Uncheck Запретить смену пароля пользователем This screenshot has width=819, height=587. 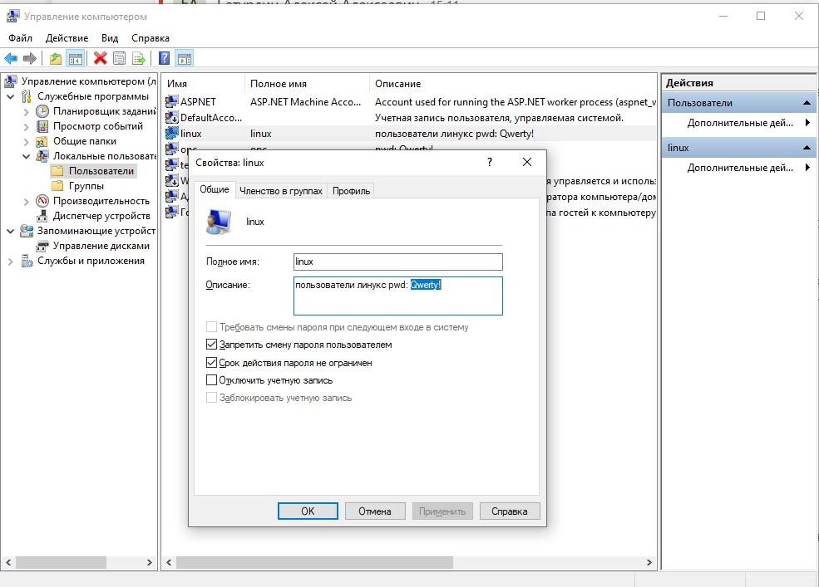[x=211, y=345]
